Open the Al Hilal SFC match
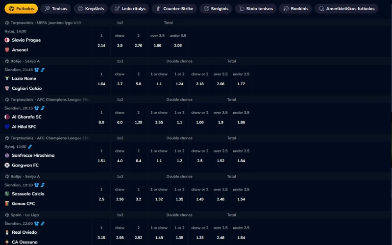Screen dimensions: 392x245 (x=24, y=127)
